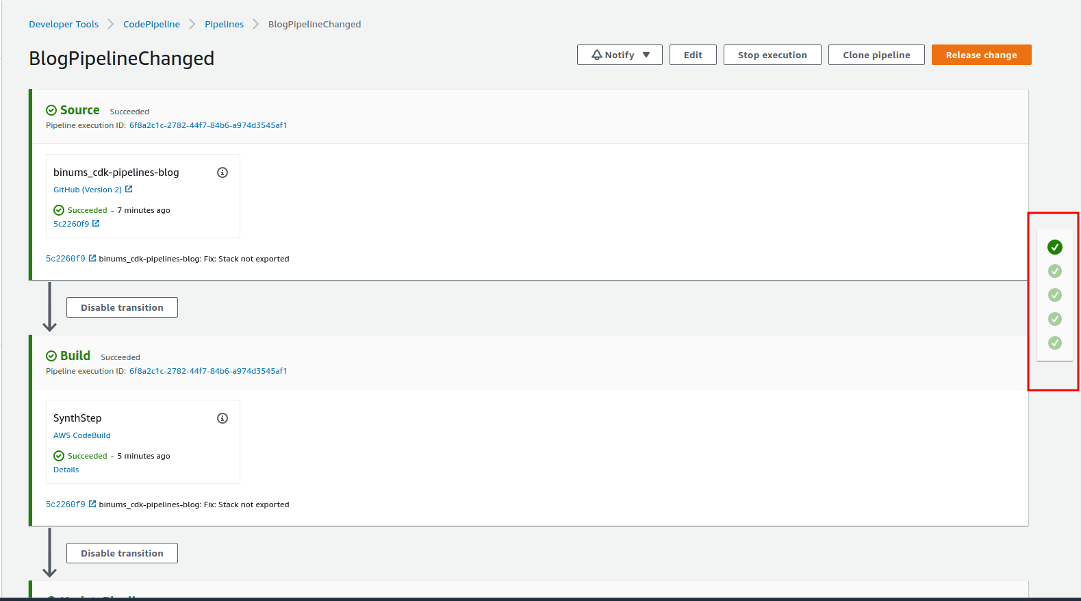Click SynthStep action name
Viewport: 1081px width, 601px height.
(77, 418)
